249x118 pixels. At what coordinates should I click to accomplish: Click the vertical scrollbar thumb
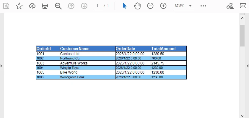[x=242, y=35]
